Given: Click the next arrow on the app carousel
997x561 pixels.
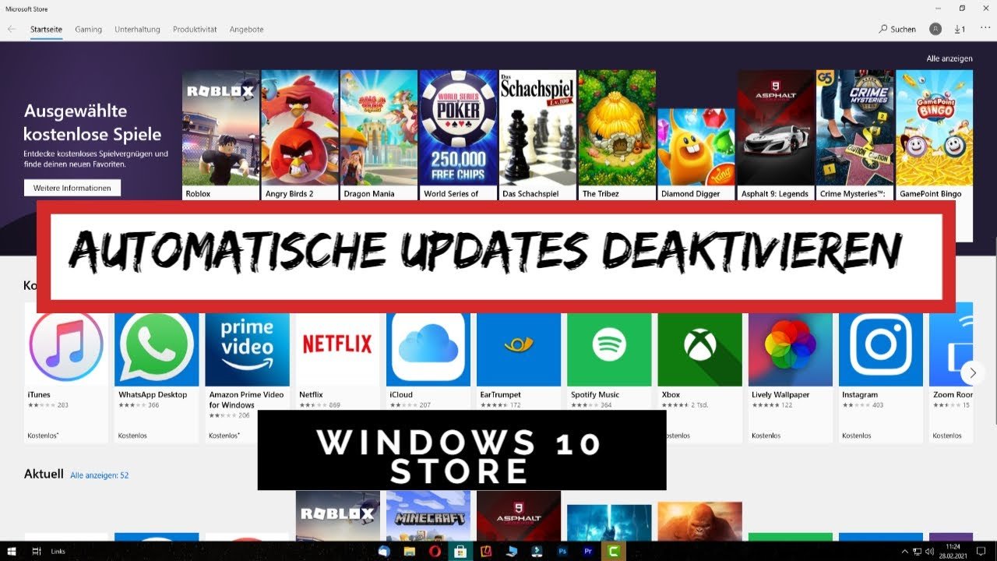Looking at the screenshot, I should click(x=972, y=372).
